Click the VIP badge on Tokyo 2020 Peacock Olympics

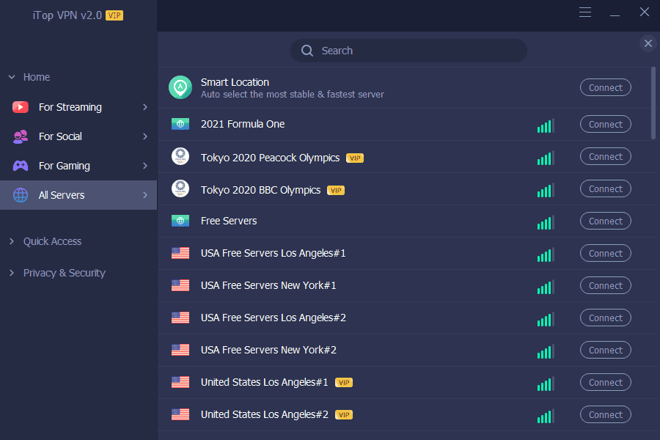tap(355, 157)
